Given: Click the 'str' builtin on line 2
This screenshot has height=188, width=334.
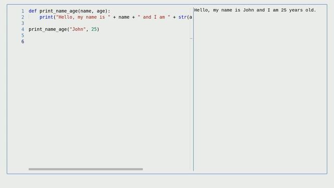Looking at the screenshot, I should 183,17.
